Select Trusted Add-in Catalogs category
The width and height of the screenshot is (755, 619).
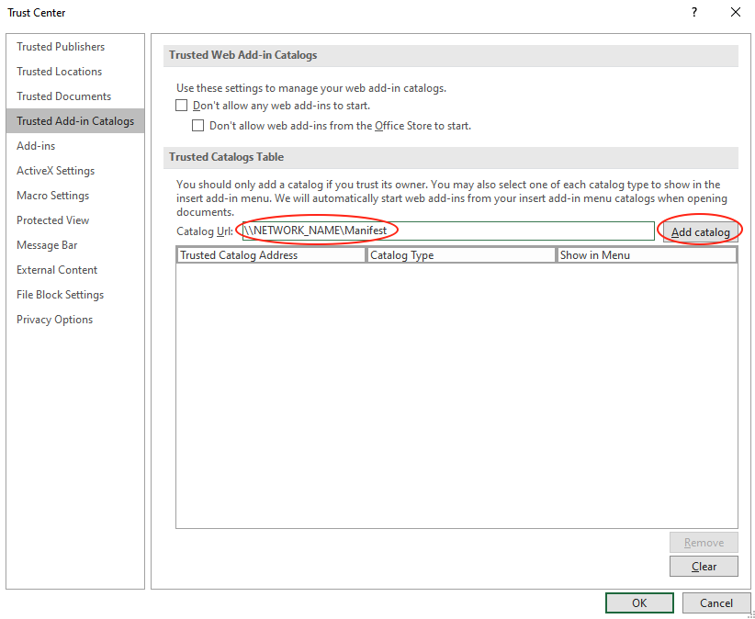coord(74,121)
